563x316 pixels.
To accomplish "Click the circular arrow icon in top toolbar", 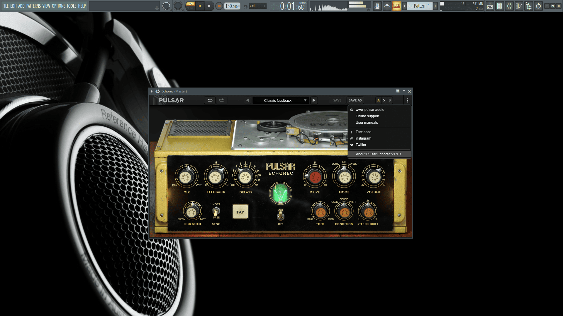I will click(538, 6).
